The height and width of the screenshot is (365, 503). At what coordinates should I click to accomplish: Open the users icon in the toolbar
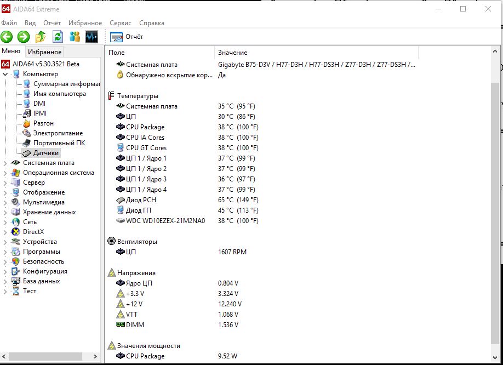point(75,37)
